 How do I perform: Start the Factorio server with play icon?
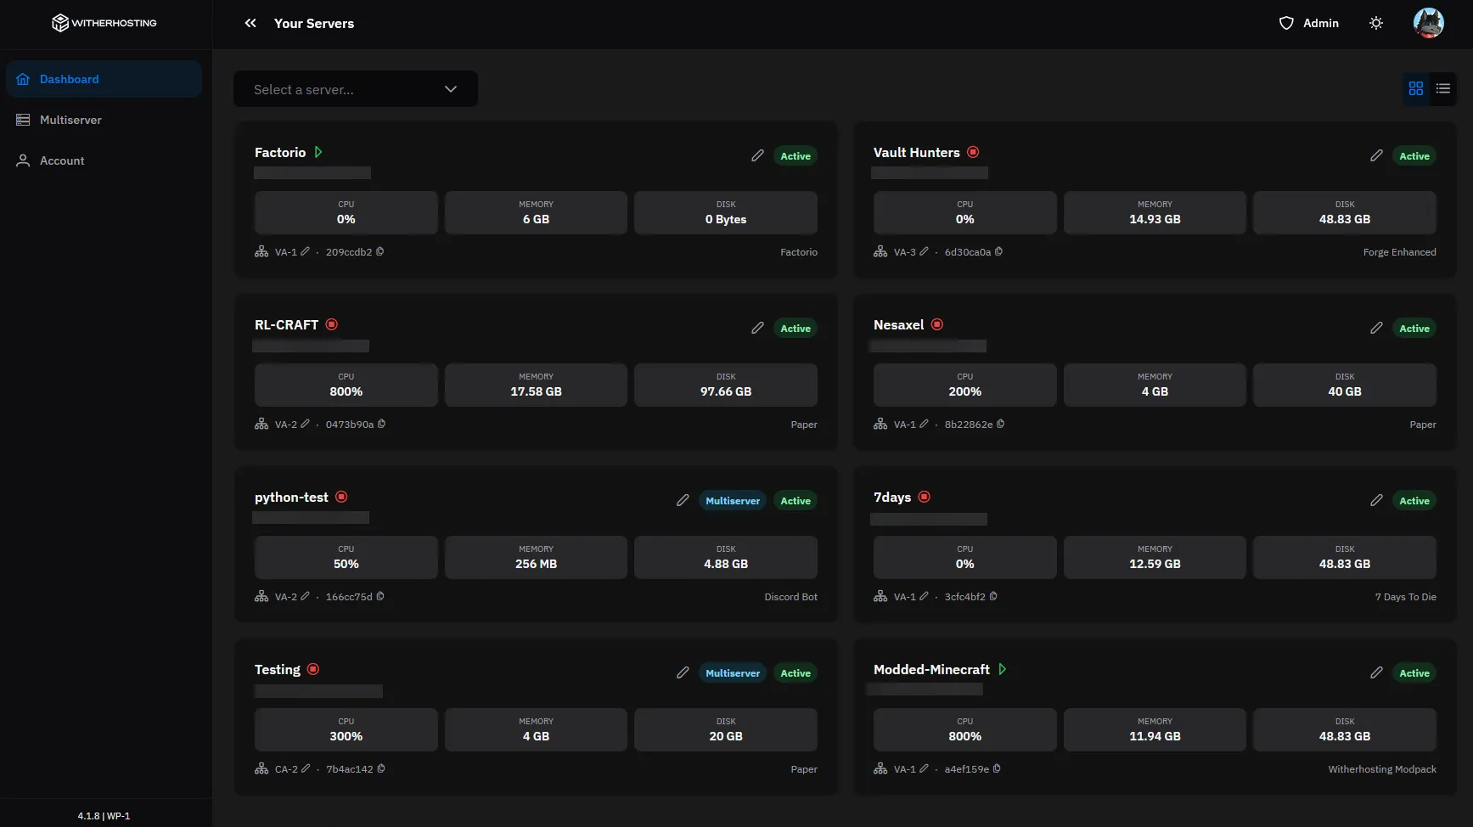318,152
